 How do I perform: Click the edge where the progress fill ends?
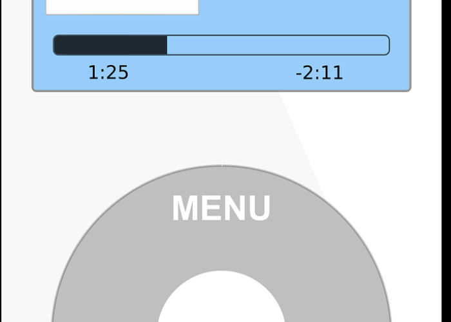click(x=167, y=45)
